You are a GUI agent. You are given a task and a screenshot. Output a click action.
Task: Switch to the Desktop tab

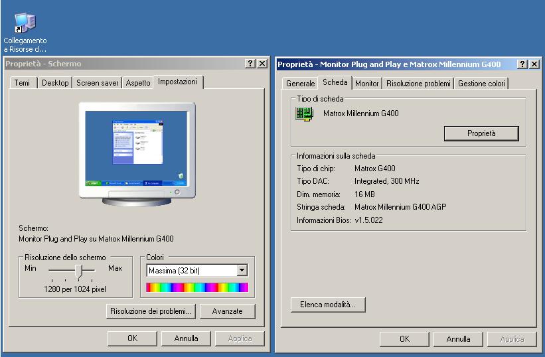point(55,83)
